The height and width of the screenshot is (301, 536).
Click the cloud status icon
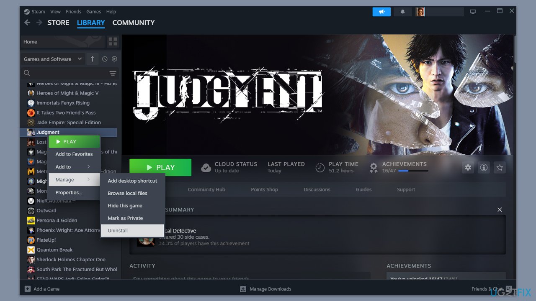point(206,167)
